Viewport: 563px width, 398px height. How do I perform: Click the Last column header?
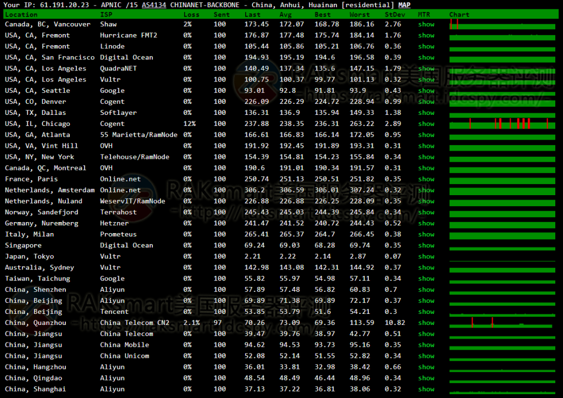(x=252, y=15)
